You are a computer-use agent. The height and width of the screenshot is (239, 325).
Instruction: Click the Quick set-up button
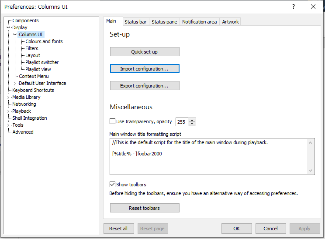(145, 52)
